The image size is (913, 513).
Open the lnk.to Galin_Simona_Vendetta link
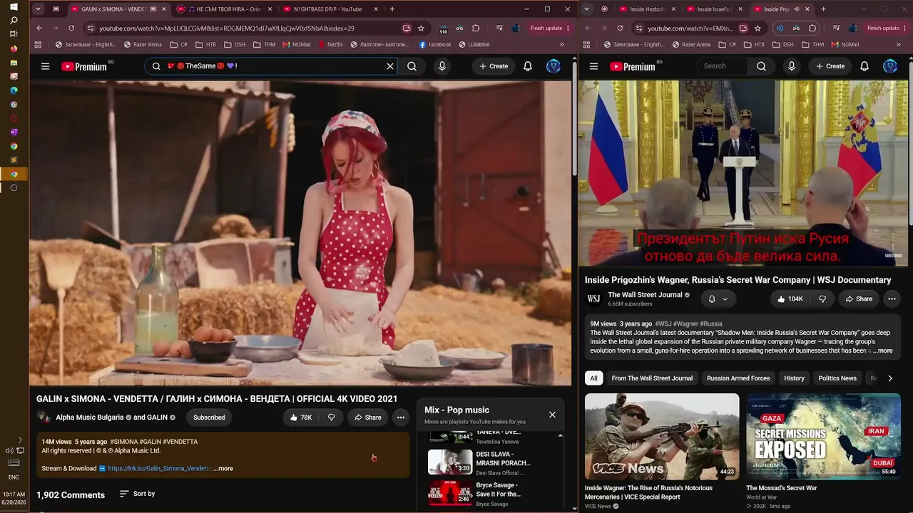click(x=159, y=469)
